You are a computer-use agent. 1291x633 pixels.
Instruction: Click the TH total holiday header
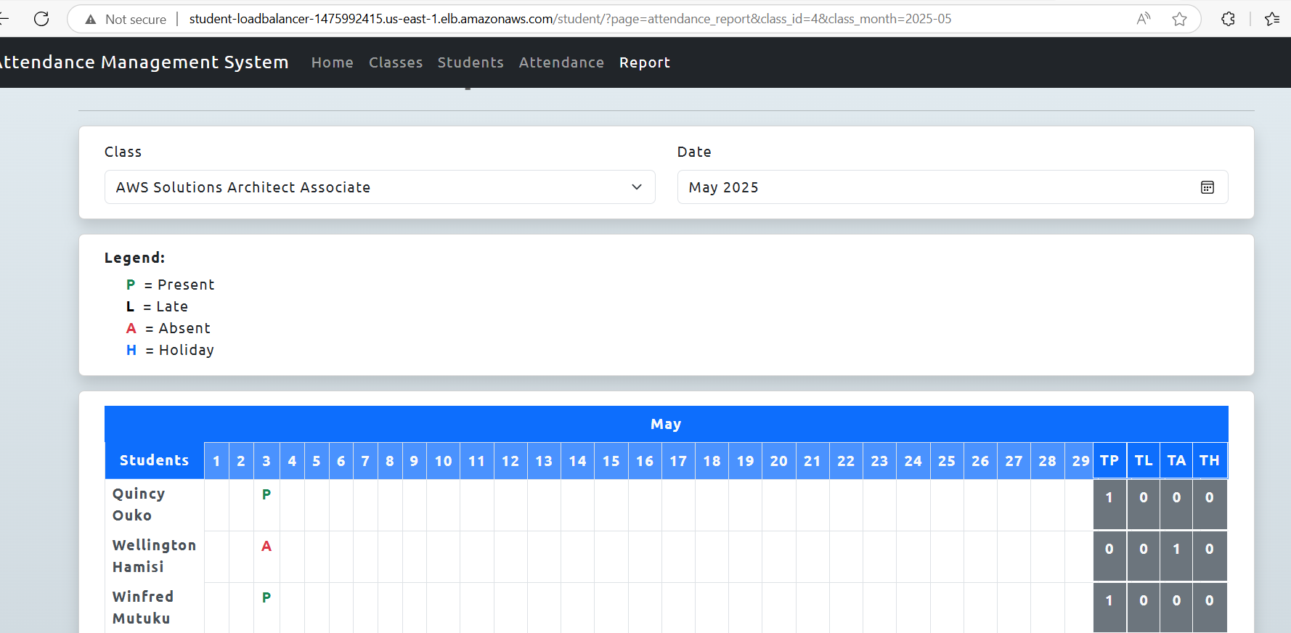(x=1210, y=460)
